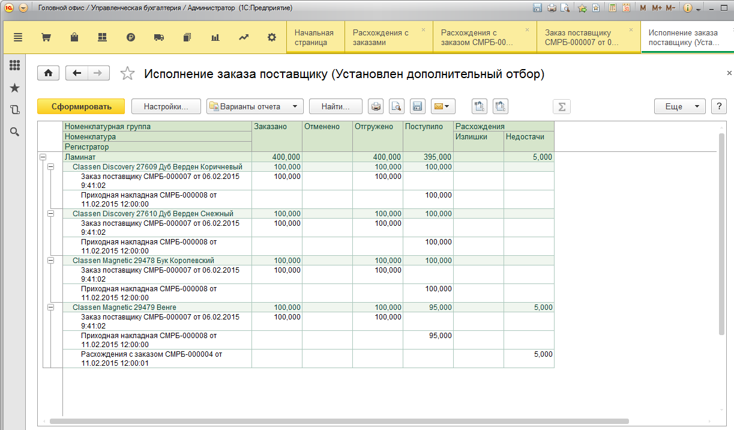Image resolution: width=734 pixels, height=430 pixels.
Task: Open search magnifier in left sidebar
Action: tap(15, 132)
